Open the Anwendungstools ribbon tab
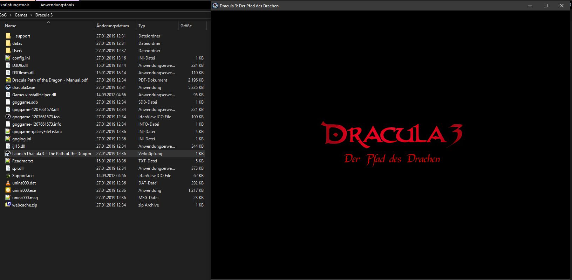Viewport: 572px width, 280px height. [57, 5]
